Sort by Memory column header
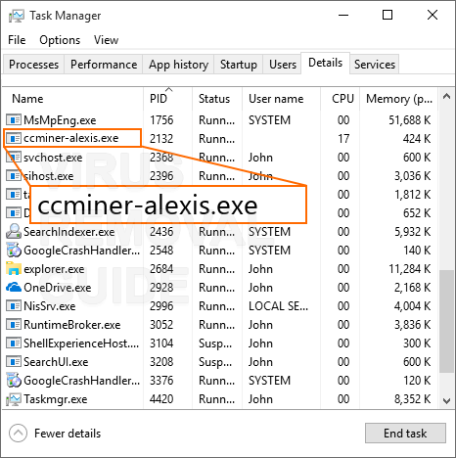456x458 pixels. click(x=399, y=99)
